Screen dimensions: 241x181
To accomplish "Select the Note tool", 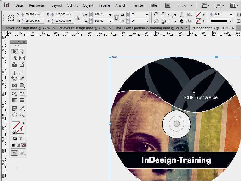I will point(14,109).
